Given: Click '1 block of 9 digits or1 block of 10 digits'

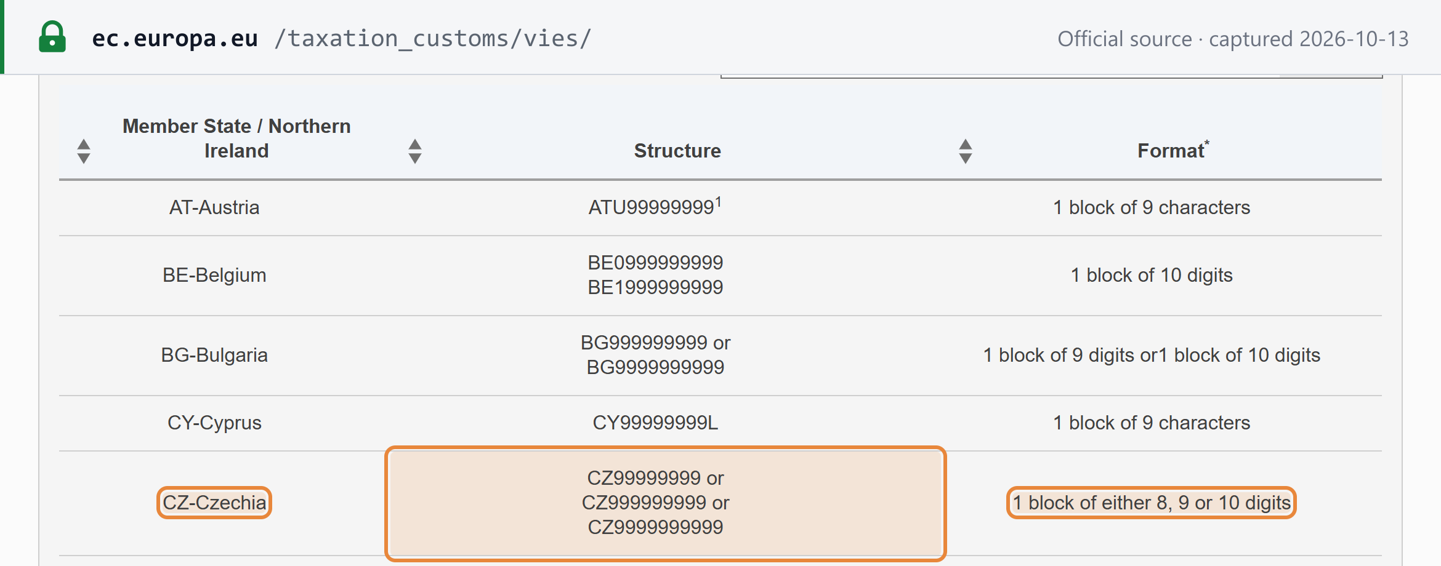Looking at the screenshot, I should pos(1152,355).
